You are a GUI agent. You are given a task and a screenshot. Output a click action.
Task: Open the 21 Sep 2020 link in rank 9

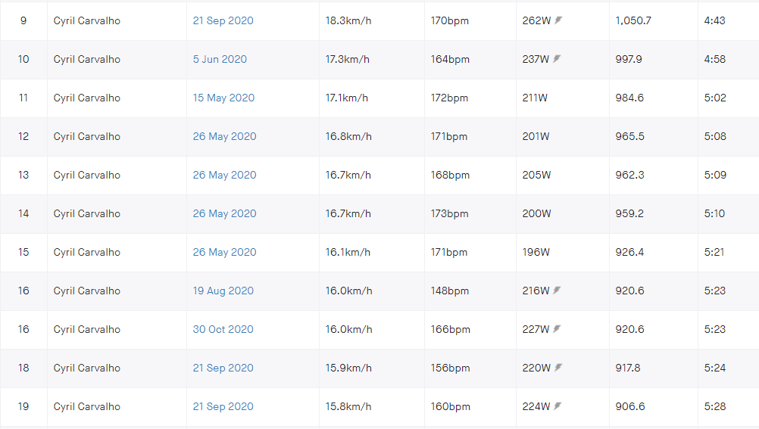[x=223, y=20]
